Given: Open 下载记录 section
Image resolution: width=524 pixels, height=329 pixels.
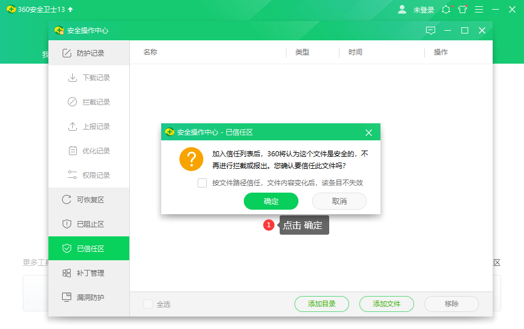Looking at the screenshot, I should tap(89, 78).
